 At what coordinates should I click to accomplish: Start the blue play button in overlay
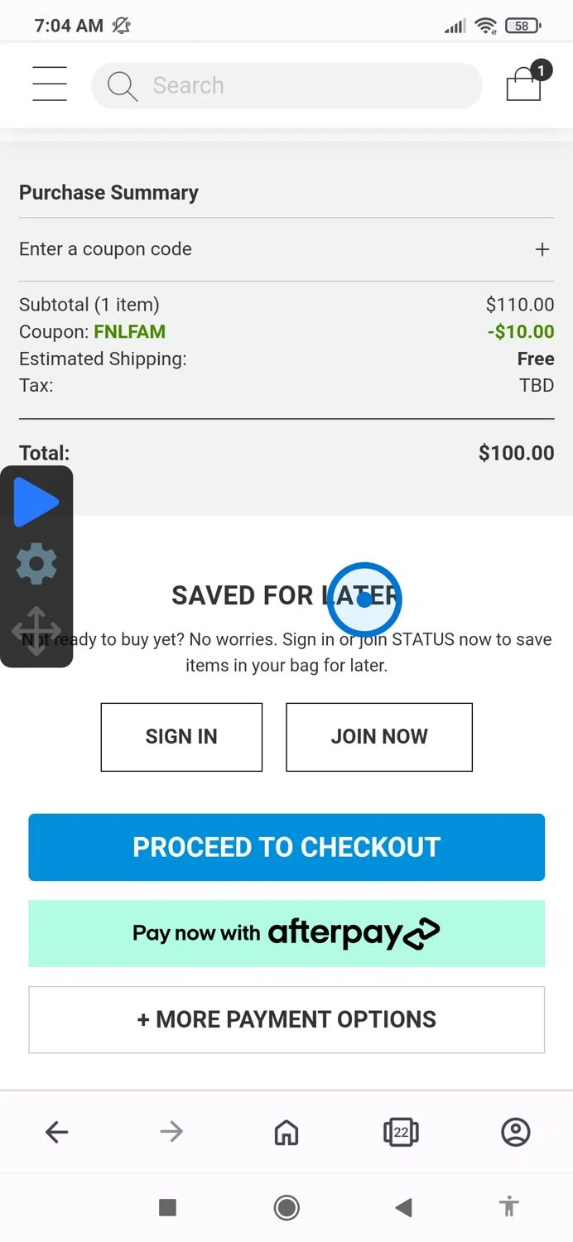[36, 502]
